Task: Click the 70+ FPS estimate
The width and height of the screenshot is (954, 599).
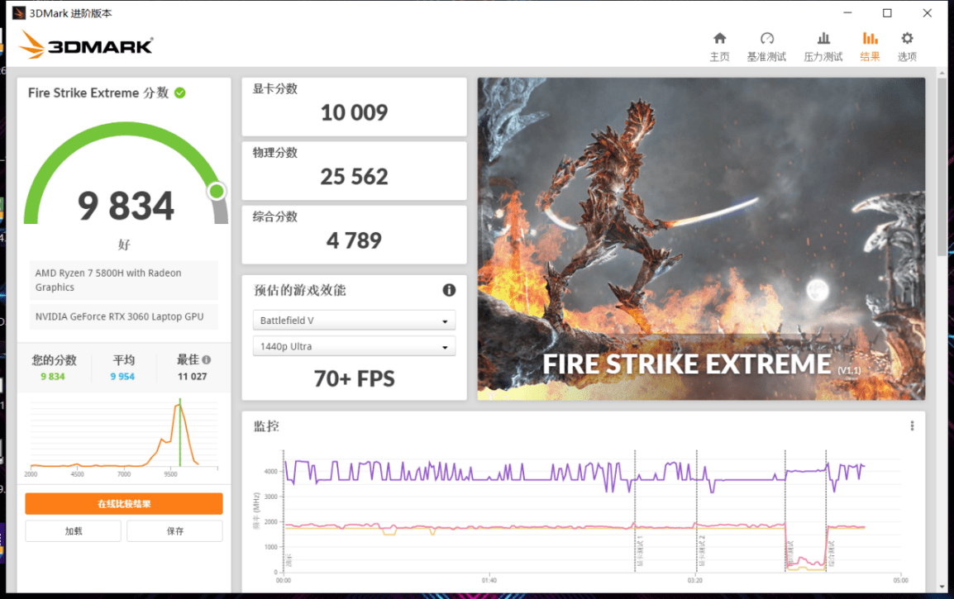Action: tap(354, 379)
